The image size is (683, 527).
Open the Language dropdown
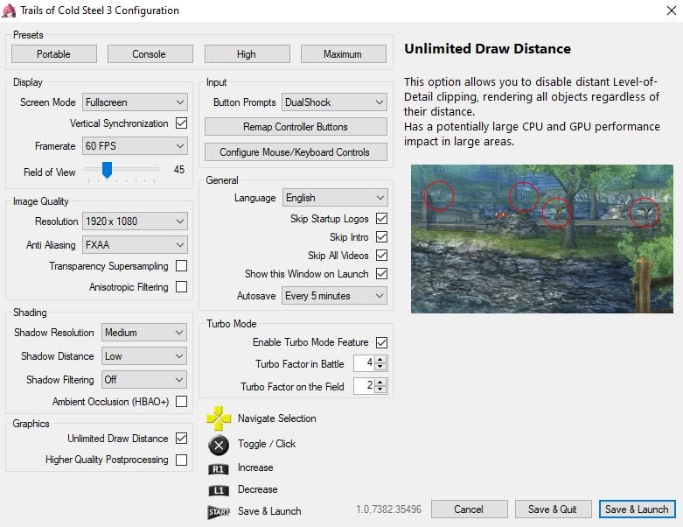point(335,198)
